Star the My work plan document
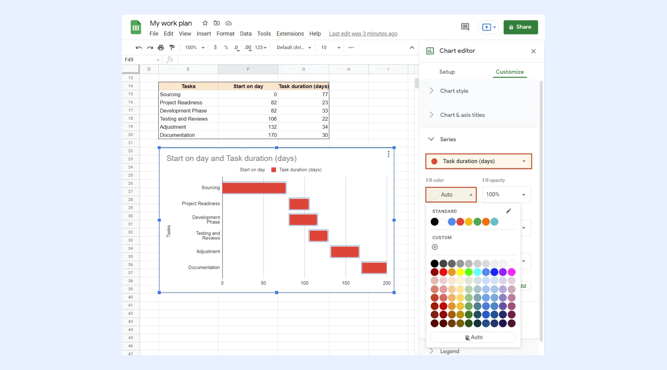The height and width of the screenshot is (370, 667). click(x=205, y=23)
